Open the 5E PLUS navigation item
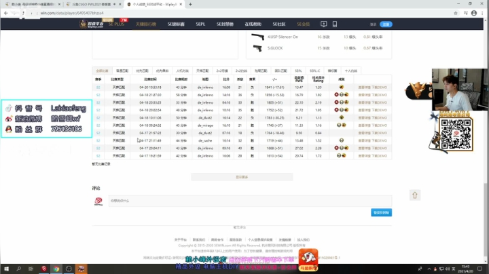The width and height of the screenshot is (489, 274). pyautogui.click(x=116, y=24)
